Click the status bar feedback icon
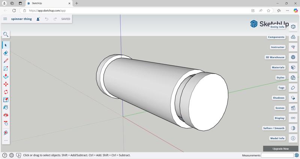Viewport: 300px width, 159px height. [18, 155]
